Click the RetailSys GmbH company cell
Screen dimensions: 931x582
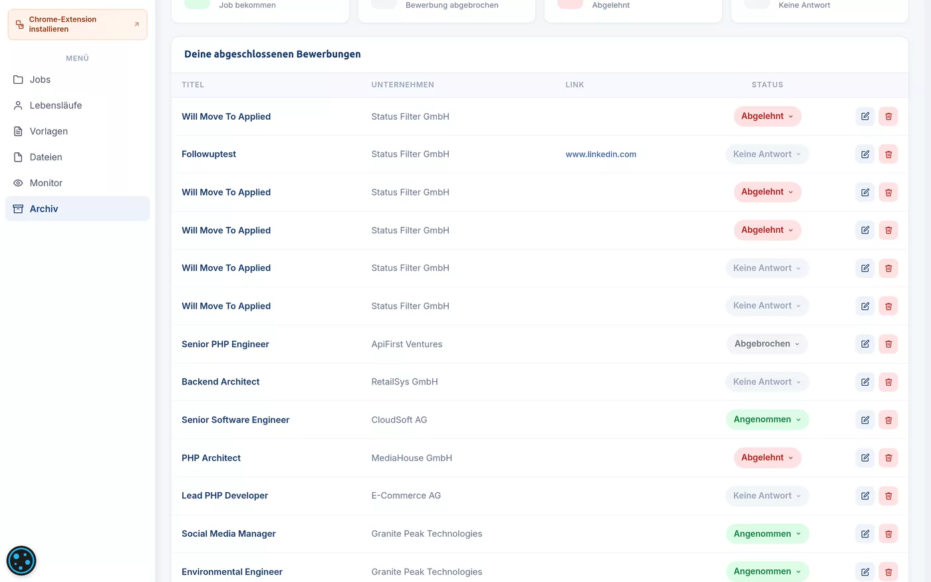[x=404, y=382]
